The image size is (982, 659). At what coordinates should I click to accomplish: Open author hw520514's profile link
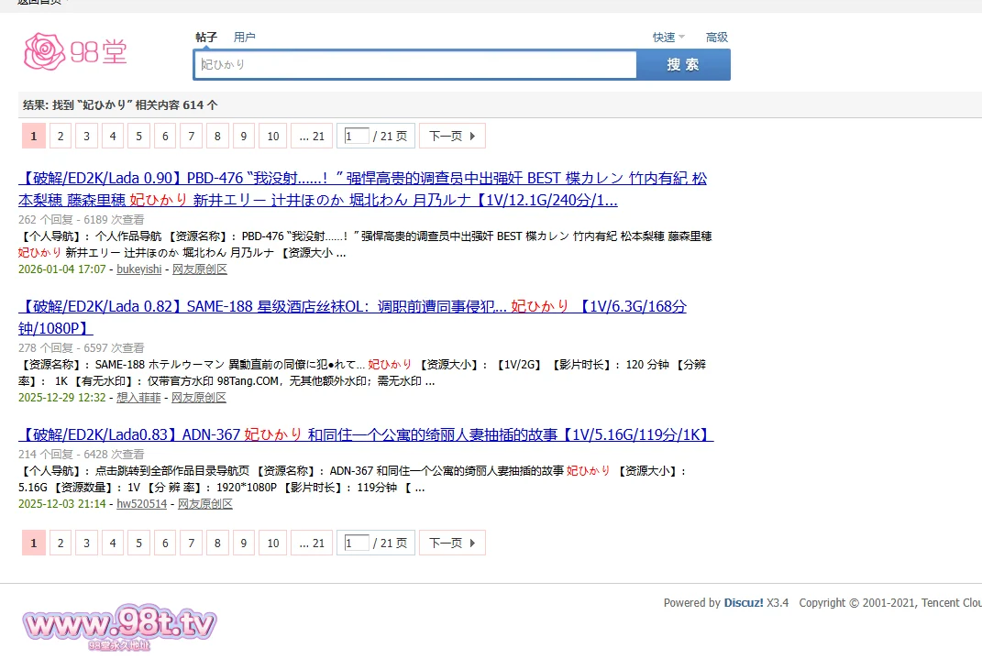[x=142, y=504]
